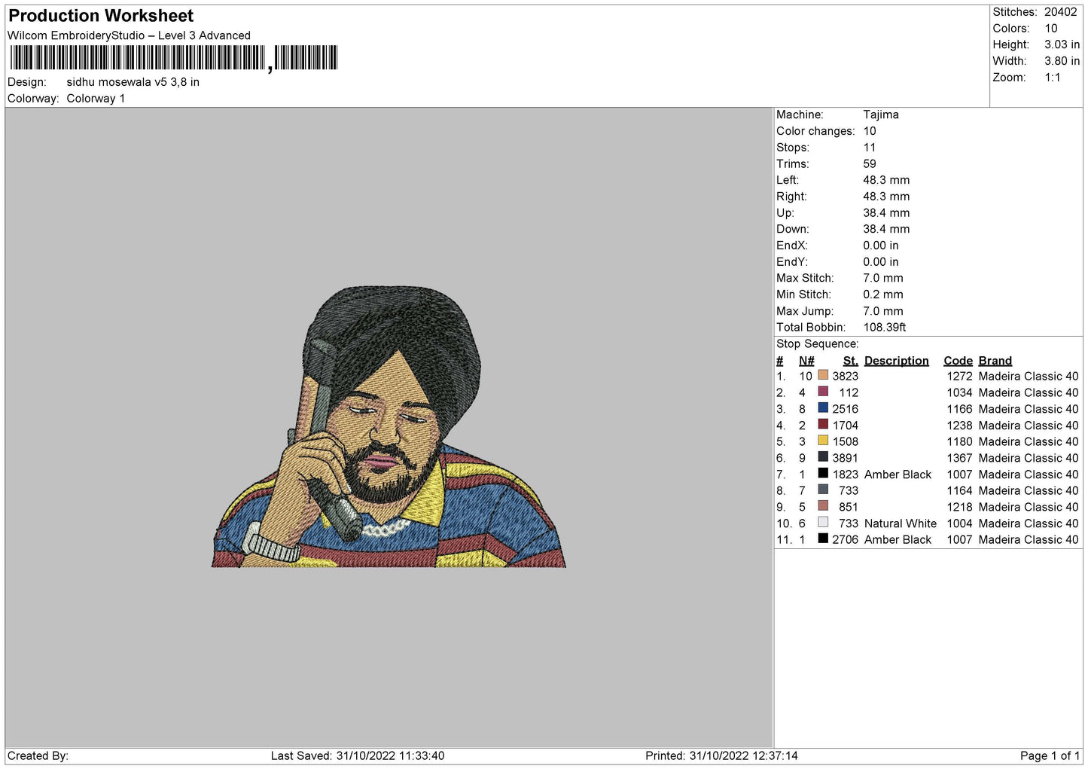Click the magenta swatch with 112 stitches

[823, 392]
